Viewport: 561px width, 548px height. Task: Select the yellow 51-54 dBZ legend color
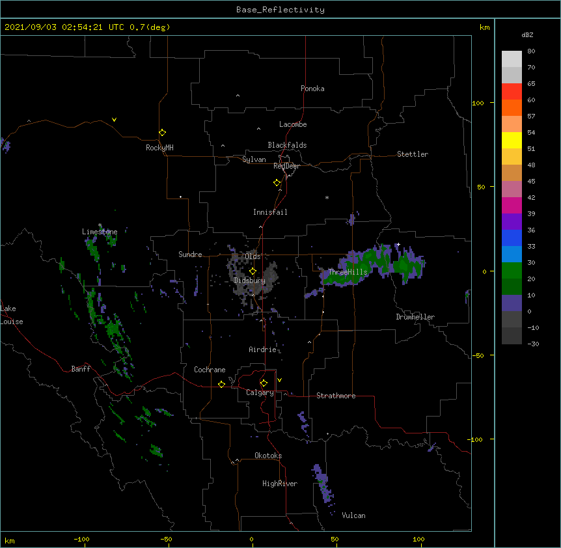[x=512, y=140]
